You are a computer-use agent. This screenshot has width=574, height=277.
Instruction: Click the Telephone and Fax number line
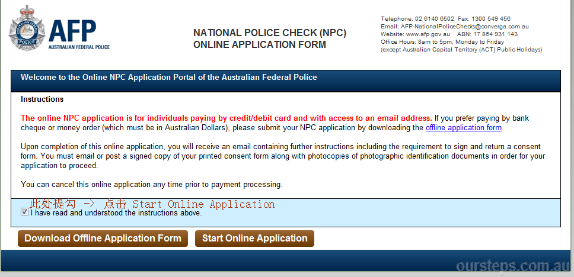click(x=445, y=18)
